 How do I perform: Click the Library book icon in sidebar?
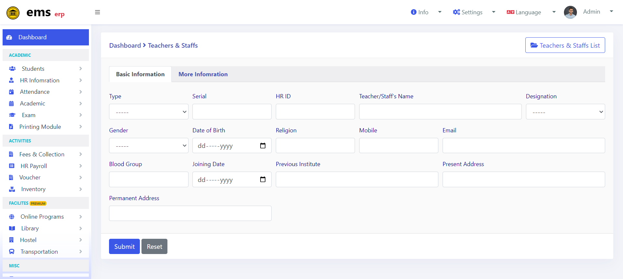click(12, 228)
